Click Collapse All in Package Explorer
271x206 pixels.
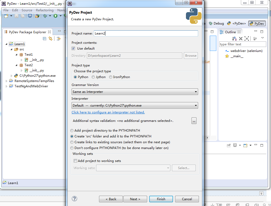[44, 39]
